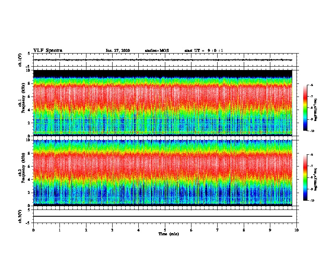
Task: Click the "VLF Spectra" title text
Action: pos(48,51)
